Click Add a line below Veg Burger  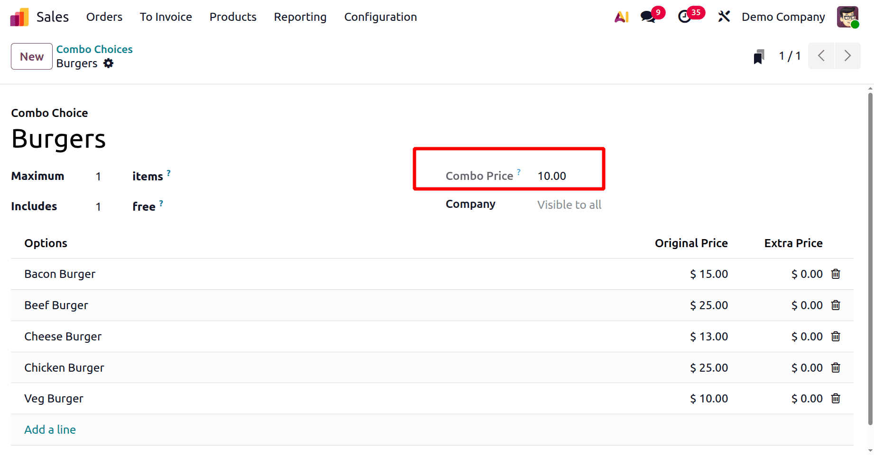(50, 429)
